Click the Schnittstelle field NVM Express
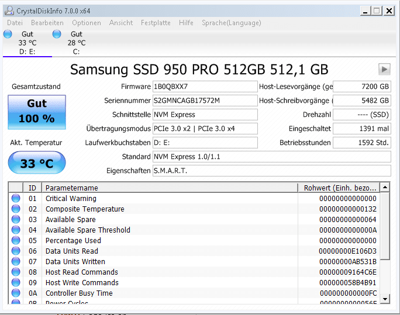Viewport: 400px width, 315px height. coord(205,115)
